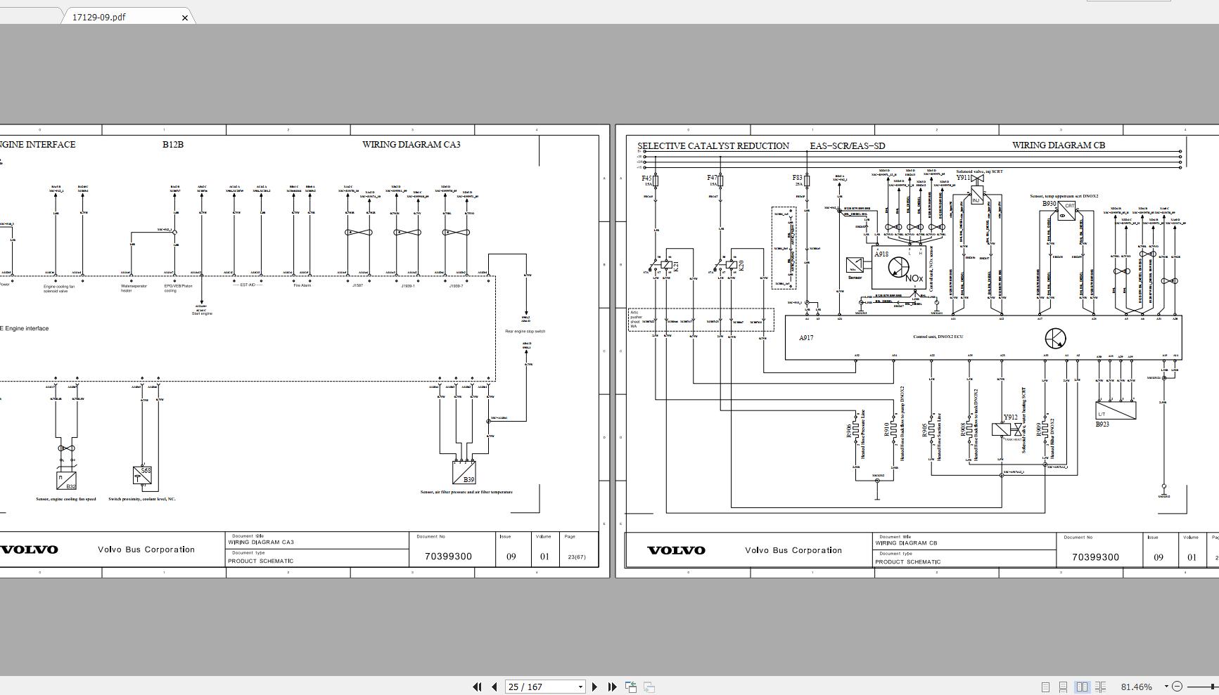Click the zoom out minus button
This screenshot has width=1219, height=695.
click(x=1177, y=687)
